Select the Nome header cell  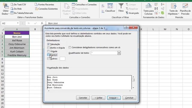tap(17, 33)
